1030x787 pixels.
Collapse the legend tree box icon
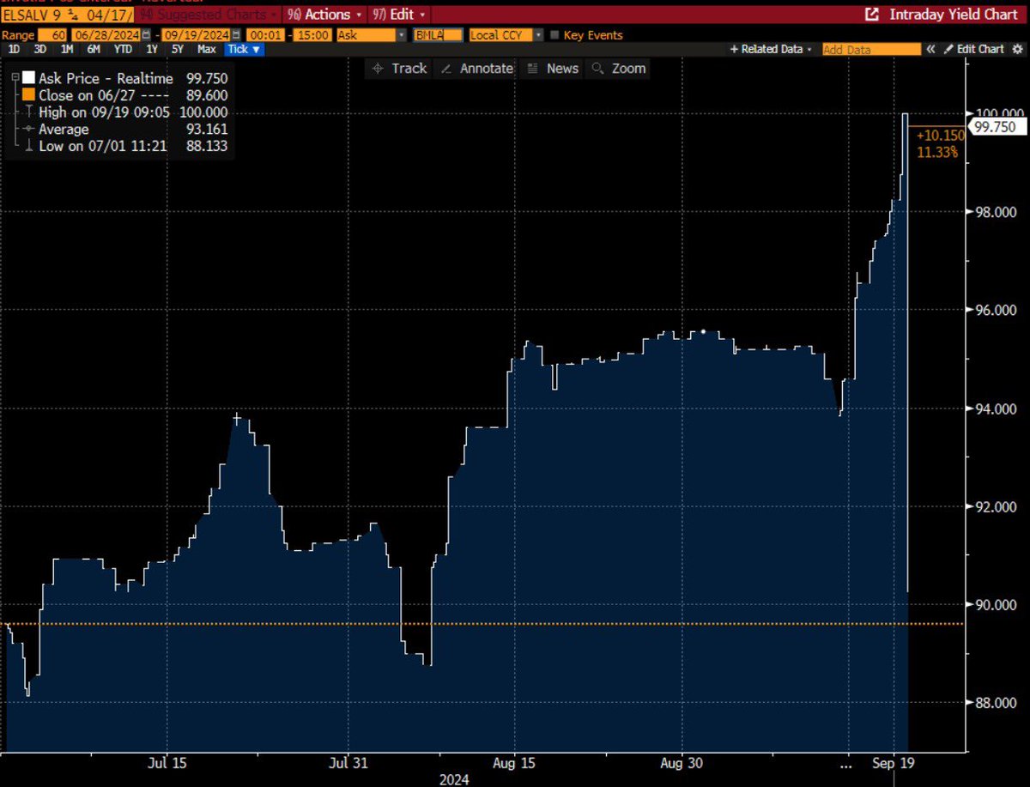click(16, 77)
